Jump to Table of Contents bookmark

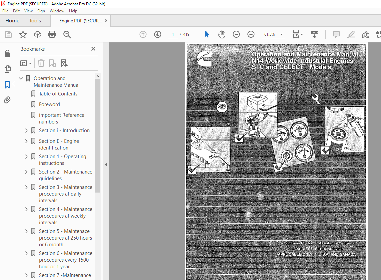(x=58, y=94)
